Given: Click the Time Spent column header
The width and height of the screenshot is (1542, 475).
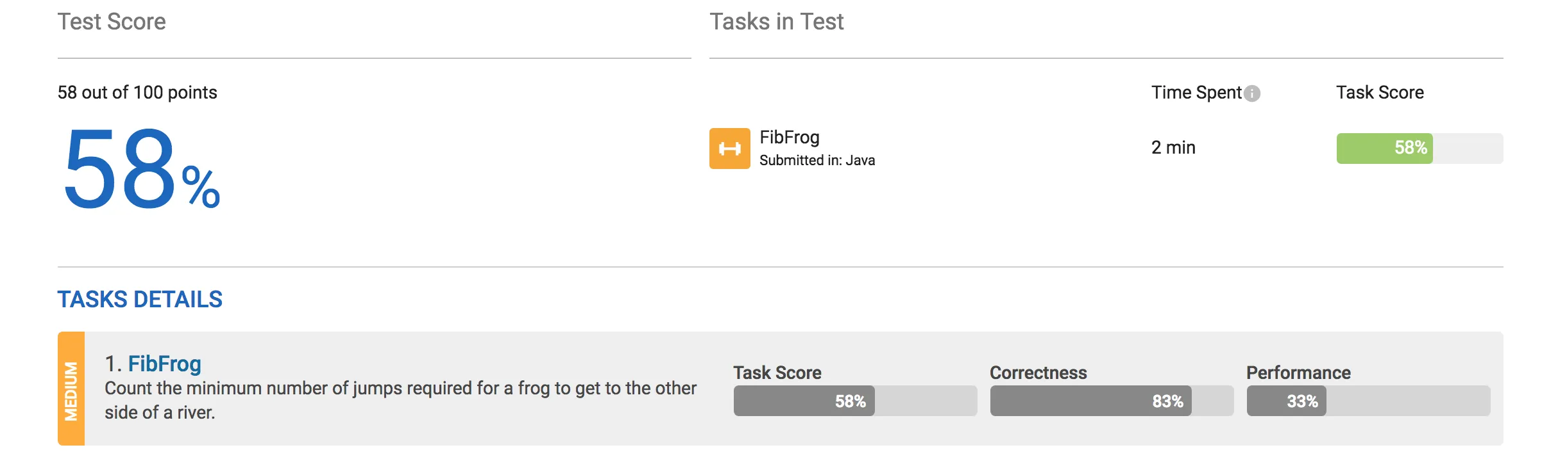Looking at the screenshot, I should 1196,93.
